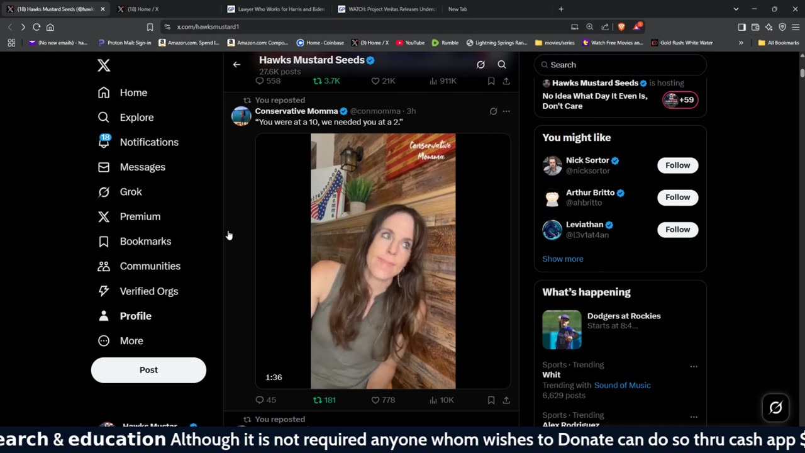This screenshot has height=453, width=805.
Task: Open Rumble bookmark
Action: point(445,43)
